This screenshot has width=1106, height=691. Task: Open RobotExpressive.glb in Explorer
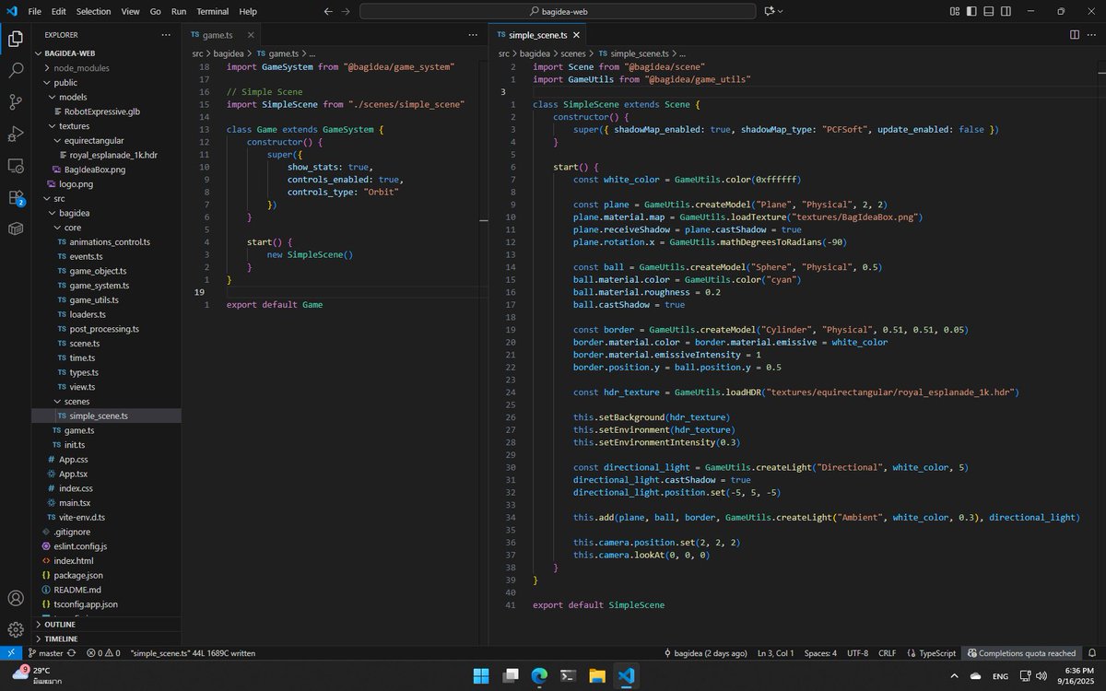[102, 111]
